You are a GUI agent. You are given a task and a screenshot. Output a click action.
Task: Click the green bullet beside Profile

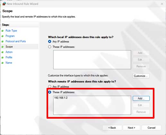[3, 57]
